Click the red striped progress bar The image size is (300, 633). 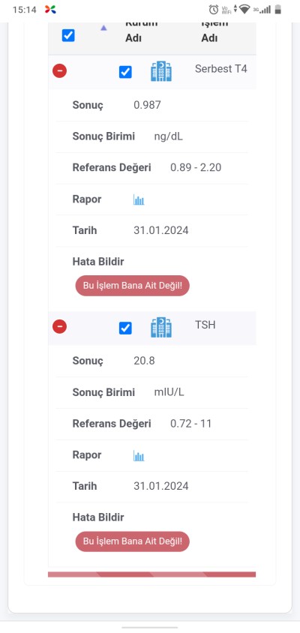[x=151, y=574]
